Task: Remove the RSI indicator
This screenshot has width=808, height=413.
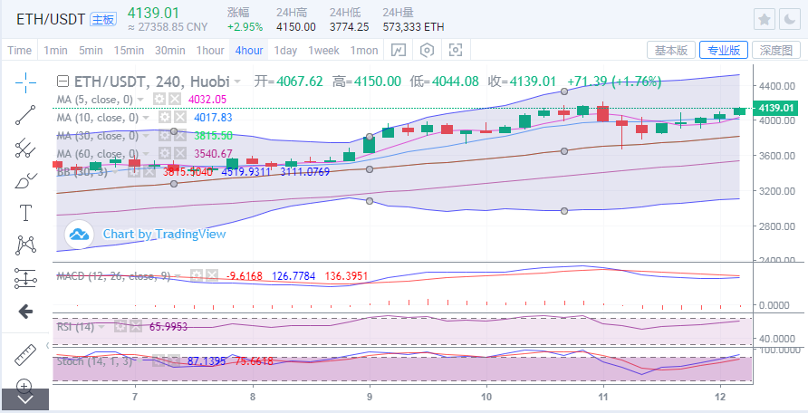Action: pos(135,326)
